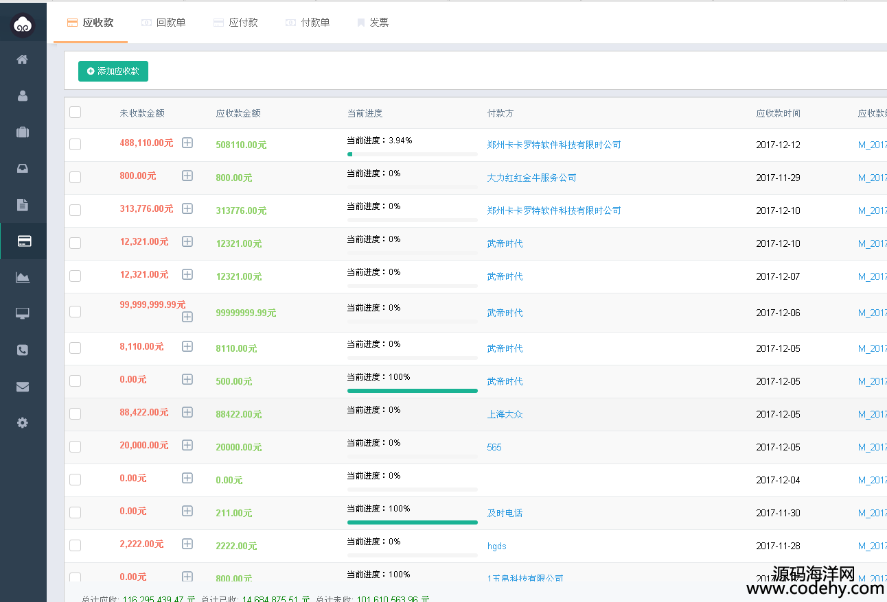887x602 pixels.
Task: Switch to the 应收款 tab
Action: [x=91, y=23]
